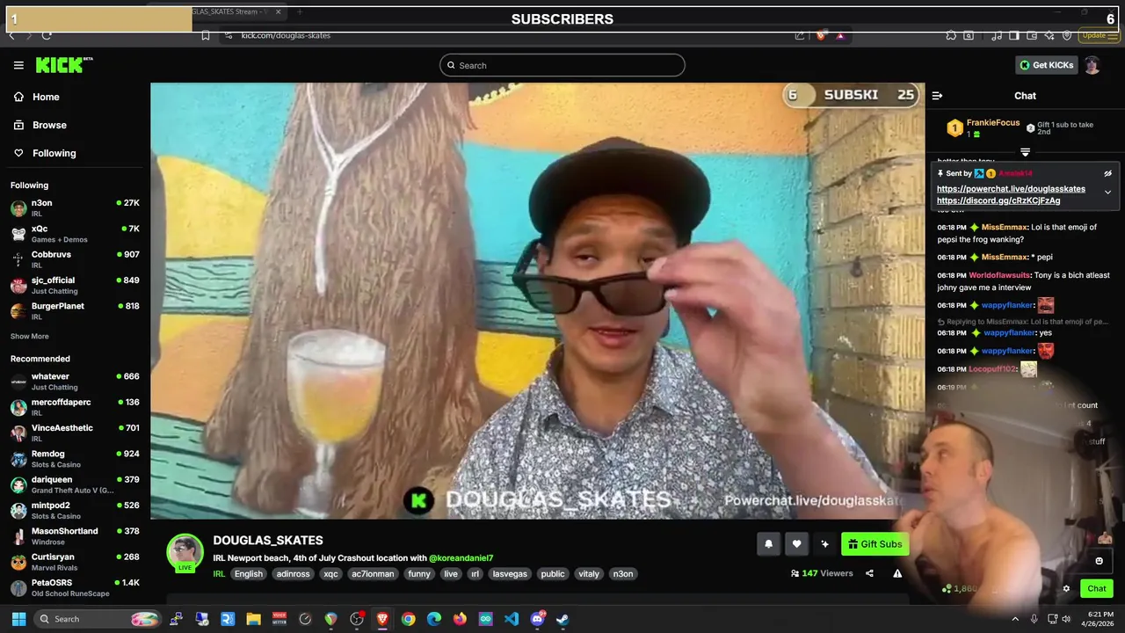This screenshot has width=1125, height=633.
Task: Open MasonShortland channel in Recommended
Action: point(75,535)
